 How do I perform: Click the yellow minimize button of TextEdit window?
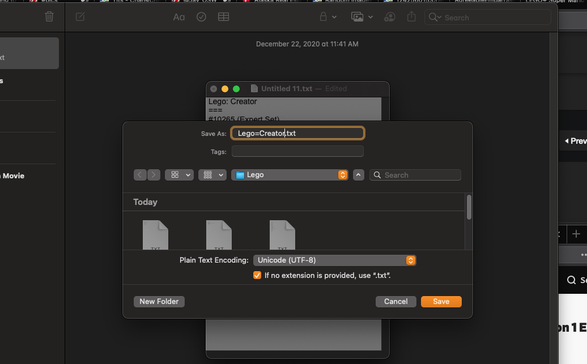(x=224, y=89)
